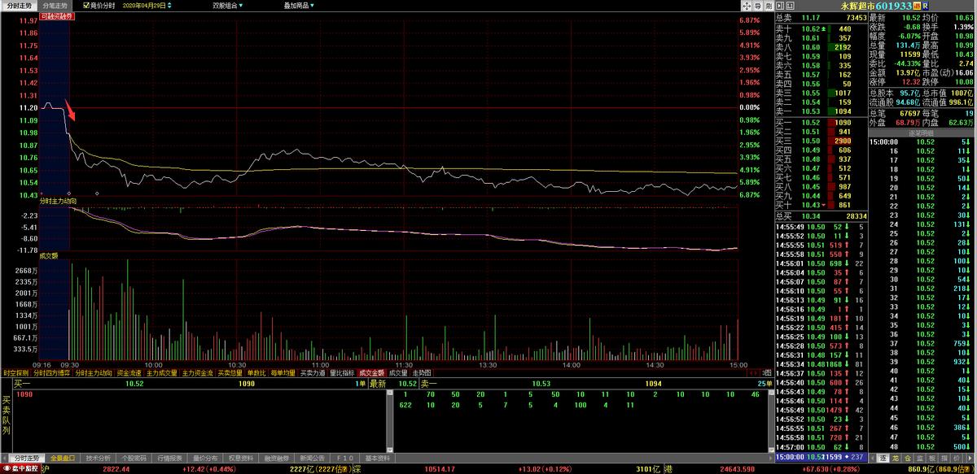The height and width of the screenshot is (474, 977).
Task: Expand the 双股组合 dropdown
Action: [x=229, y=5]
